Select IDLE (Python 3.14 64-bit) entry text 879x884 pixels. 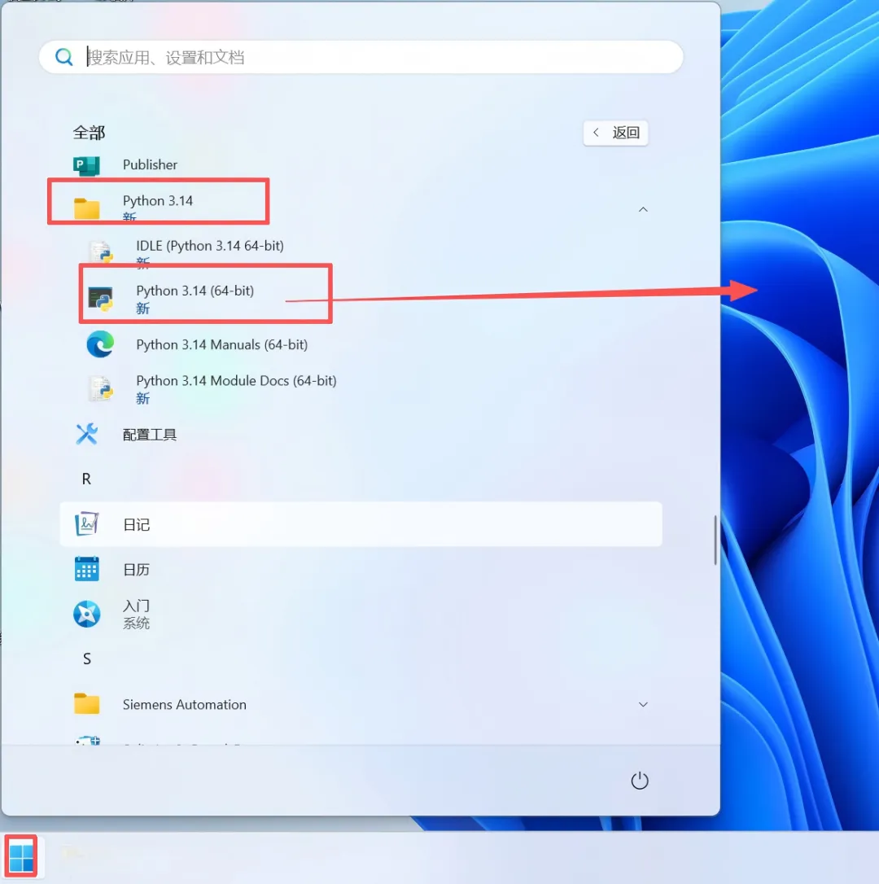210,246
